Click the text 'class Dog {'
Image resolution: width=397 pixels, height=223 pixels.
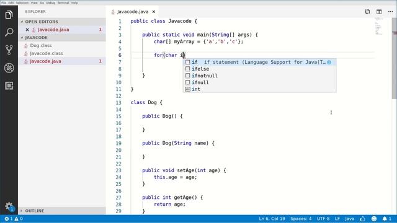pos(146,102)
